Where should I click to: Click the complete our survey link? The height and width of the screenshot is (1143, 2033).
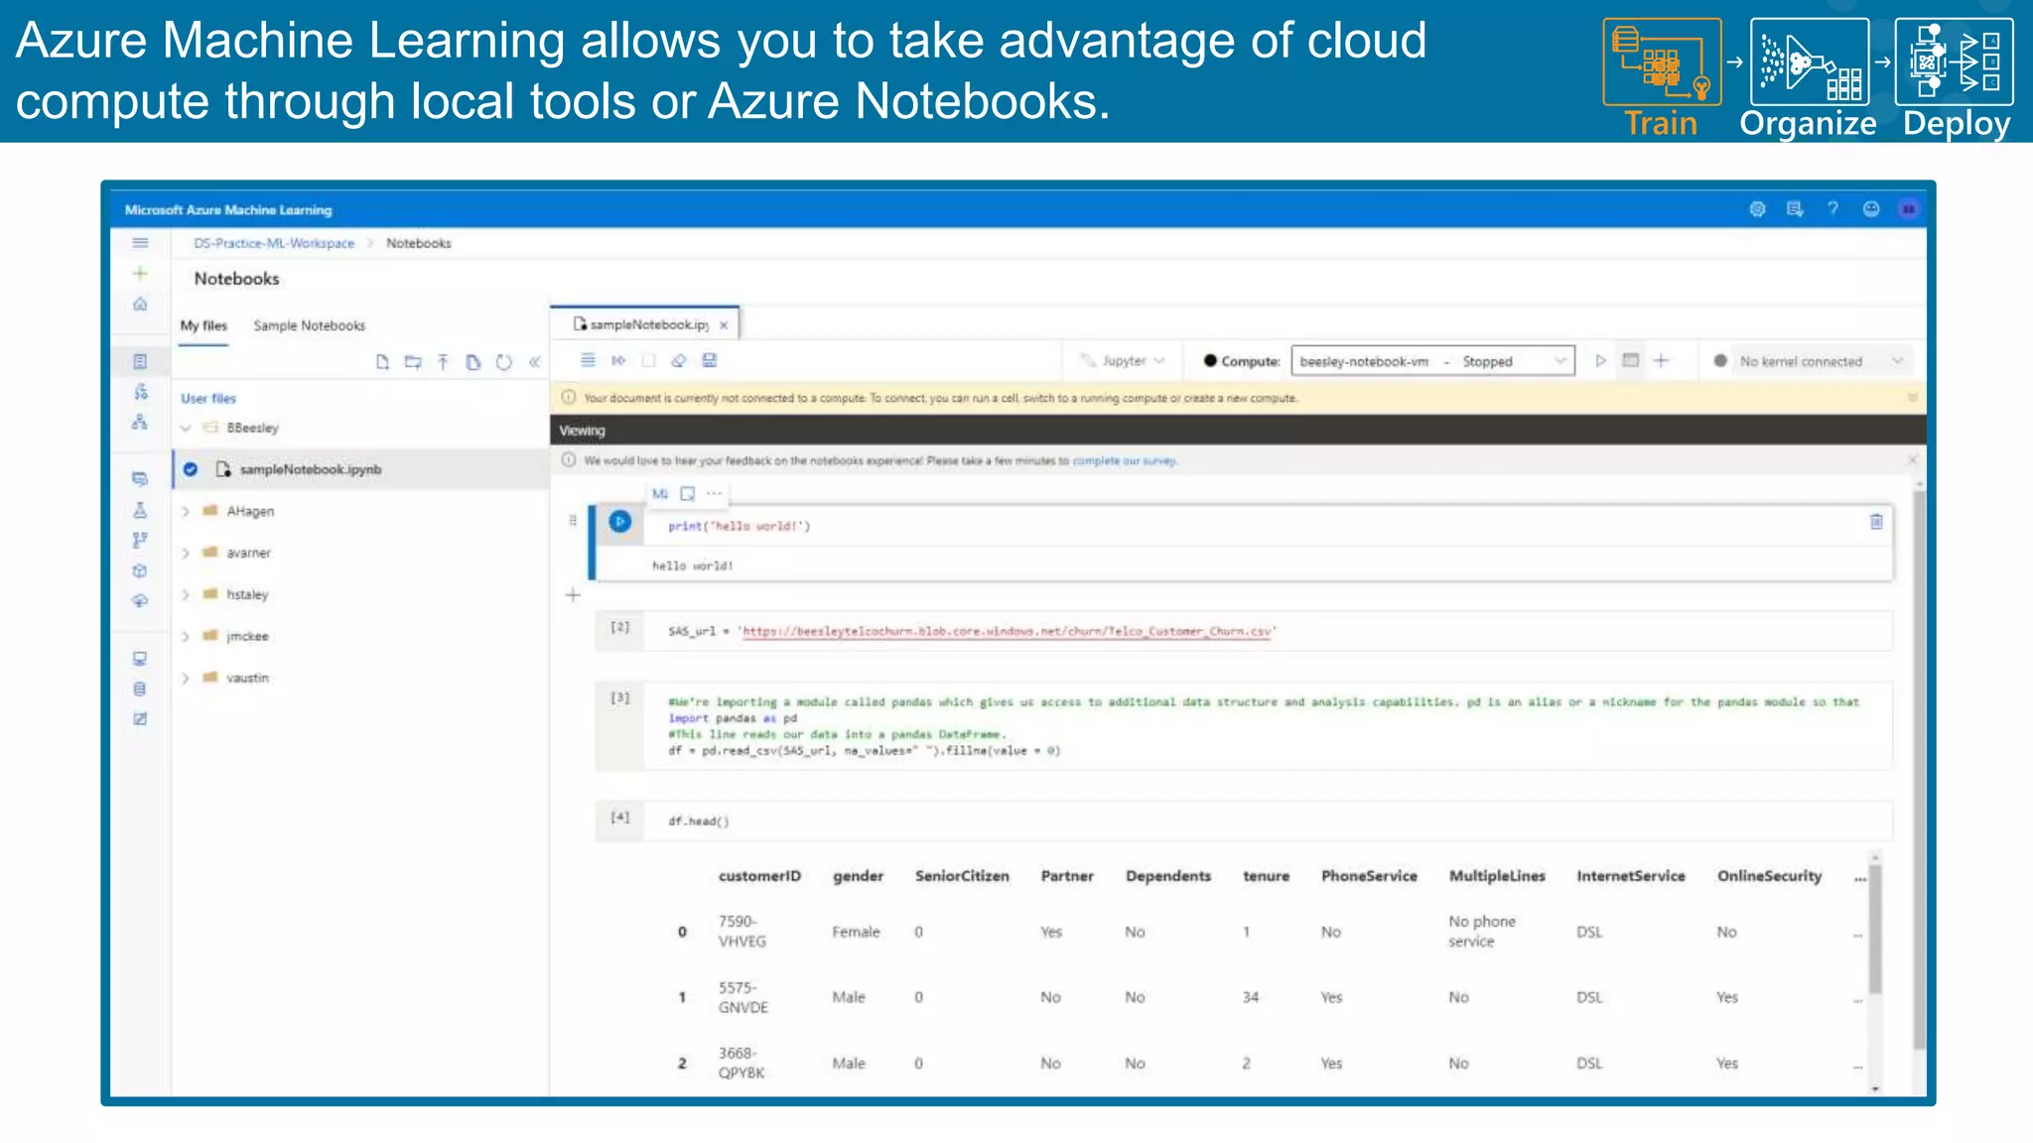click(x=1124, y=461)
